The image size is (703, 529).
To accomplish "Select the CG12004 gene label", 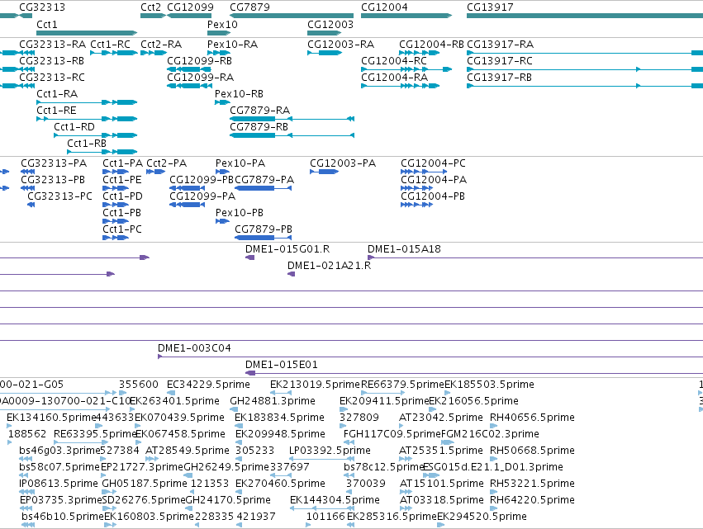I will [385, 7].
